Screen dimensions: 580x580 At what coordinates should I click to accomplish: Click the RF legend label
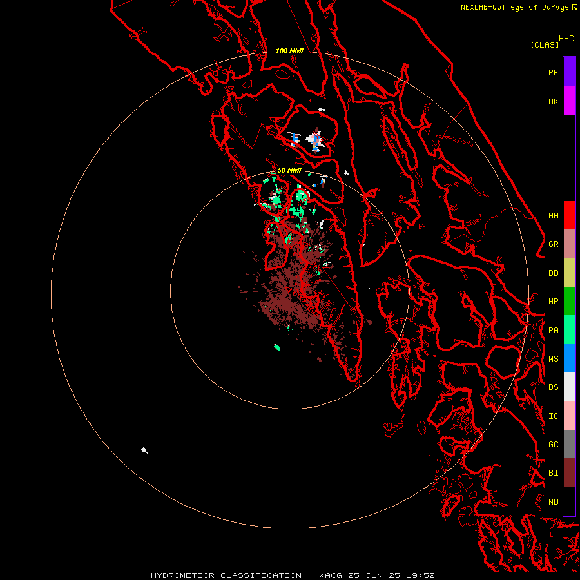coord(553,72)
